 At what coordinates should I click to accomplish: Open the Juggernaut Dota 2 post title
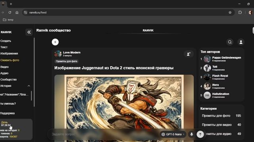click(114, 68)
